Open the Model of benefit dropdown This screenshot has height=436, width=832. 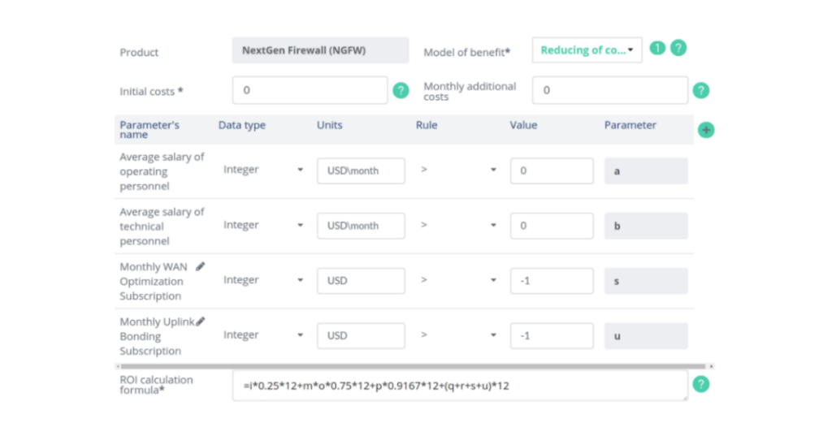587,50
